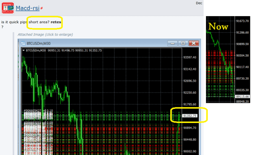Click the 90899.50 value in Now chart
This screenshot has height=155, width=254.
(242, 44)
